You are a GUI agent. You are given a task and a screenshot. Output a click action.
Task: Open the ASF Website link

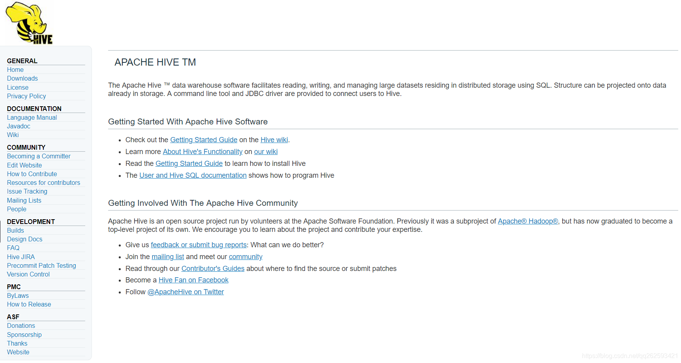click(18, 352)
